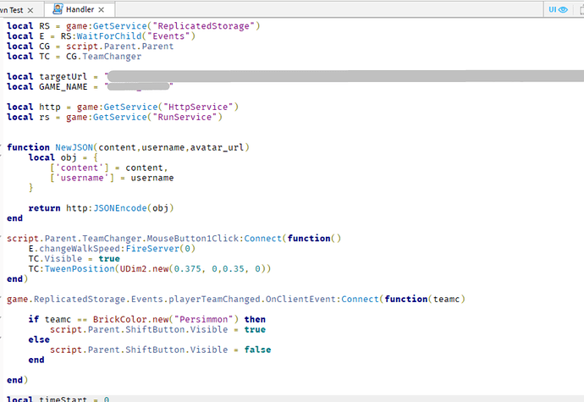584x402 pixels.
Task: Click the 'return http:JSONEncode(obj)' line
Action: (x=101, y=208)
